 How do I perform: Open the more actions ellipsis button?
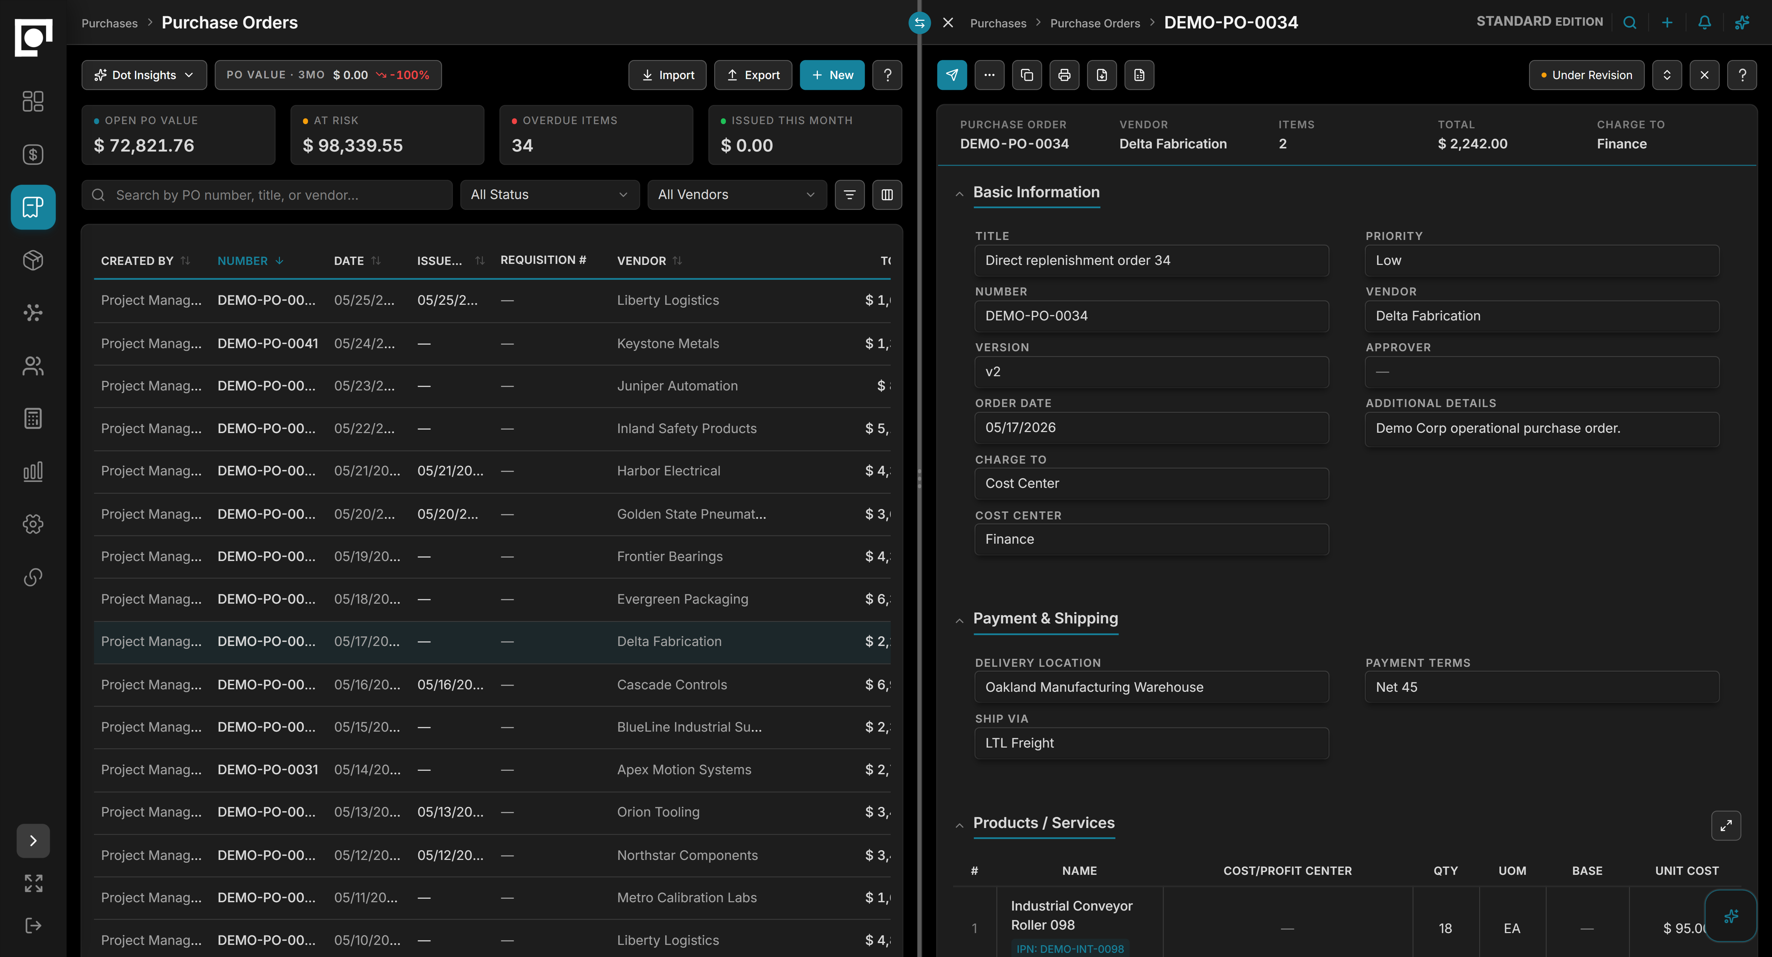click(989, 75)
